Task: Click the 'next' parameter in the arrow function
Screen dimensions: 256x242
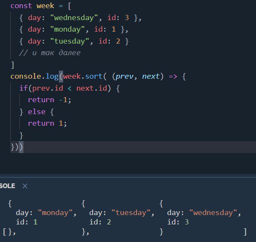Action: (151, 77)
